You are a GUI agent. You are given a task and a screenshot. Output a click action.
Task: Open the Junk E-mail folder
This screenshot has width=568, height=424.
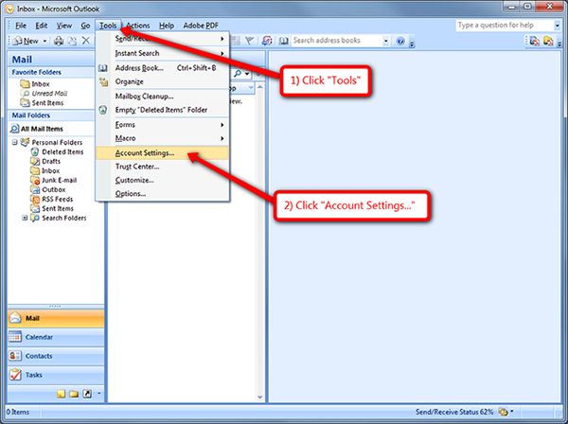(54, 180)
